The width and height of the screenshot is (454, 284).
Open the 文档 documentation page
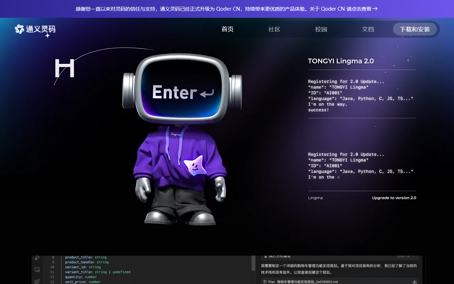(368, 29)
